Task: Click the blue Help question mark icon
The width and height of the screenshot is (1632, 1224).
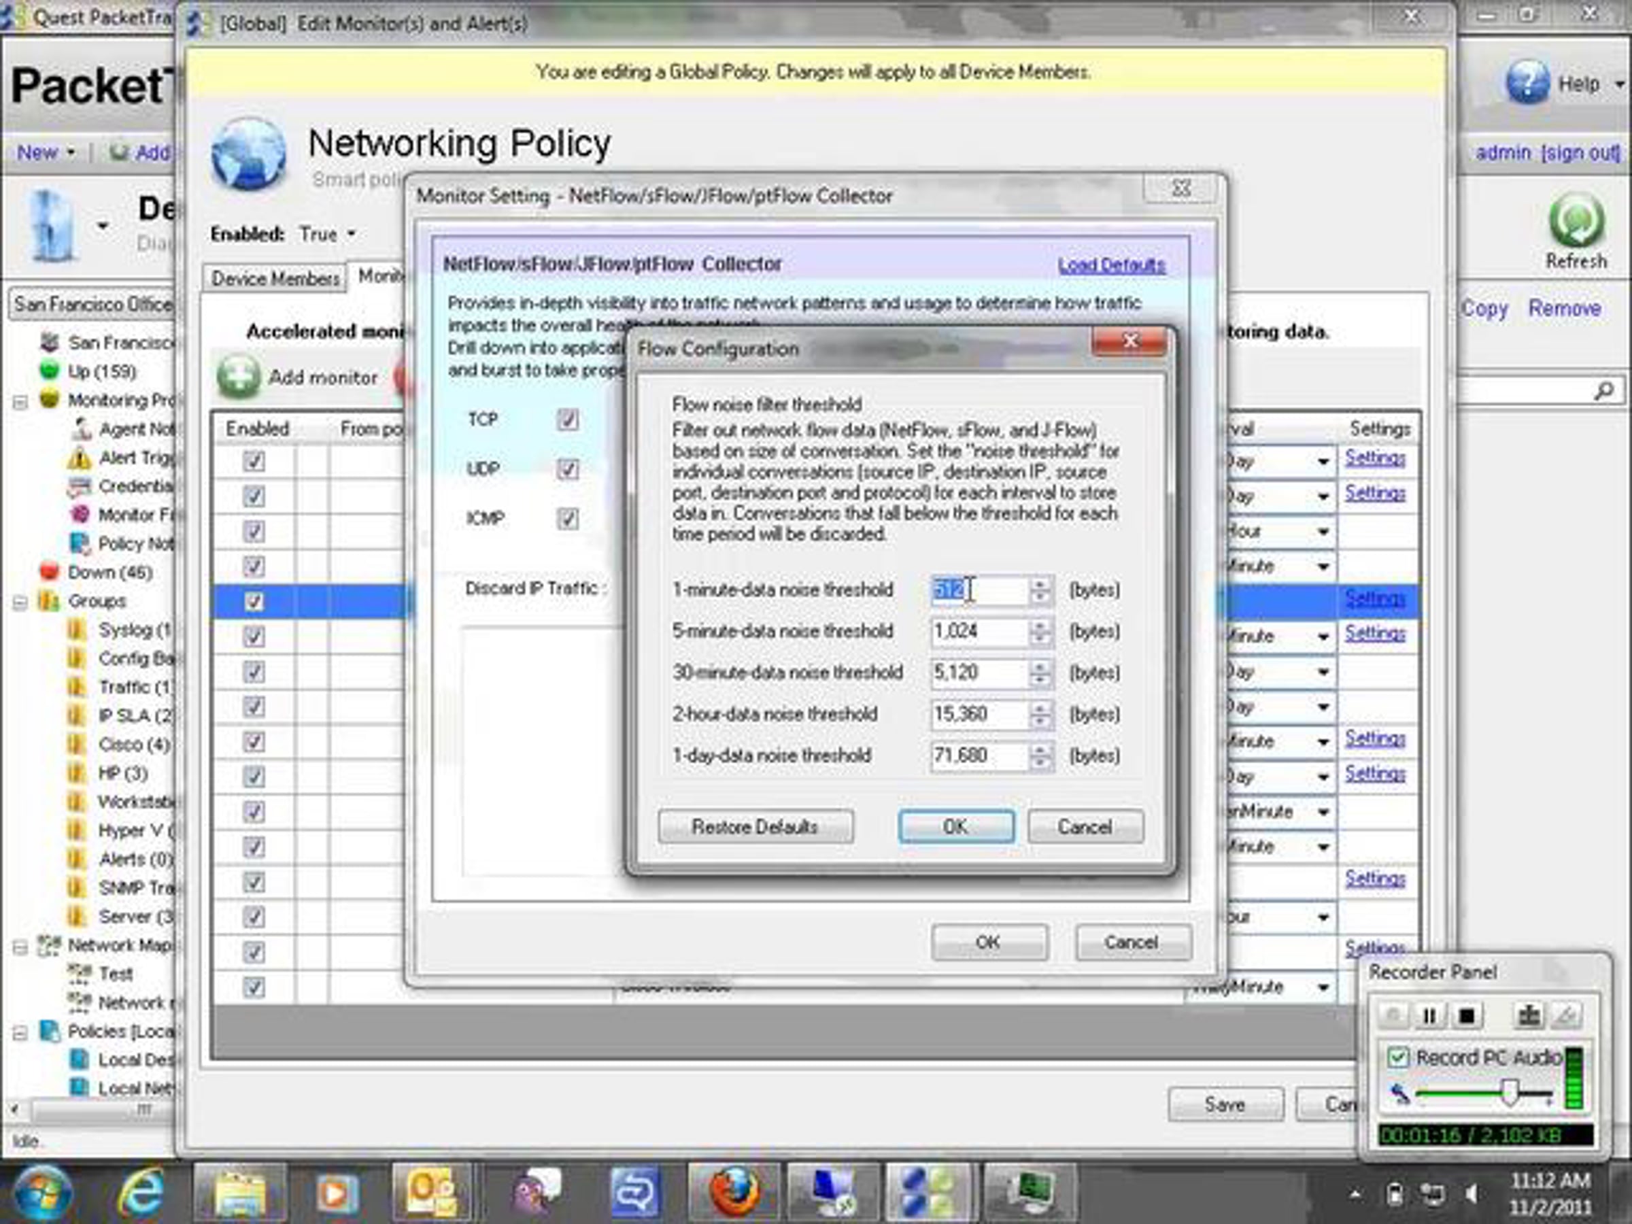Action: coord(1527,83)
